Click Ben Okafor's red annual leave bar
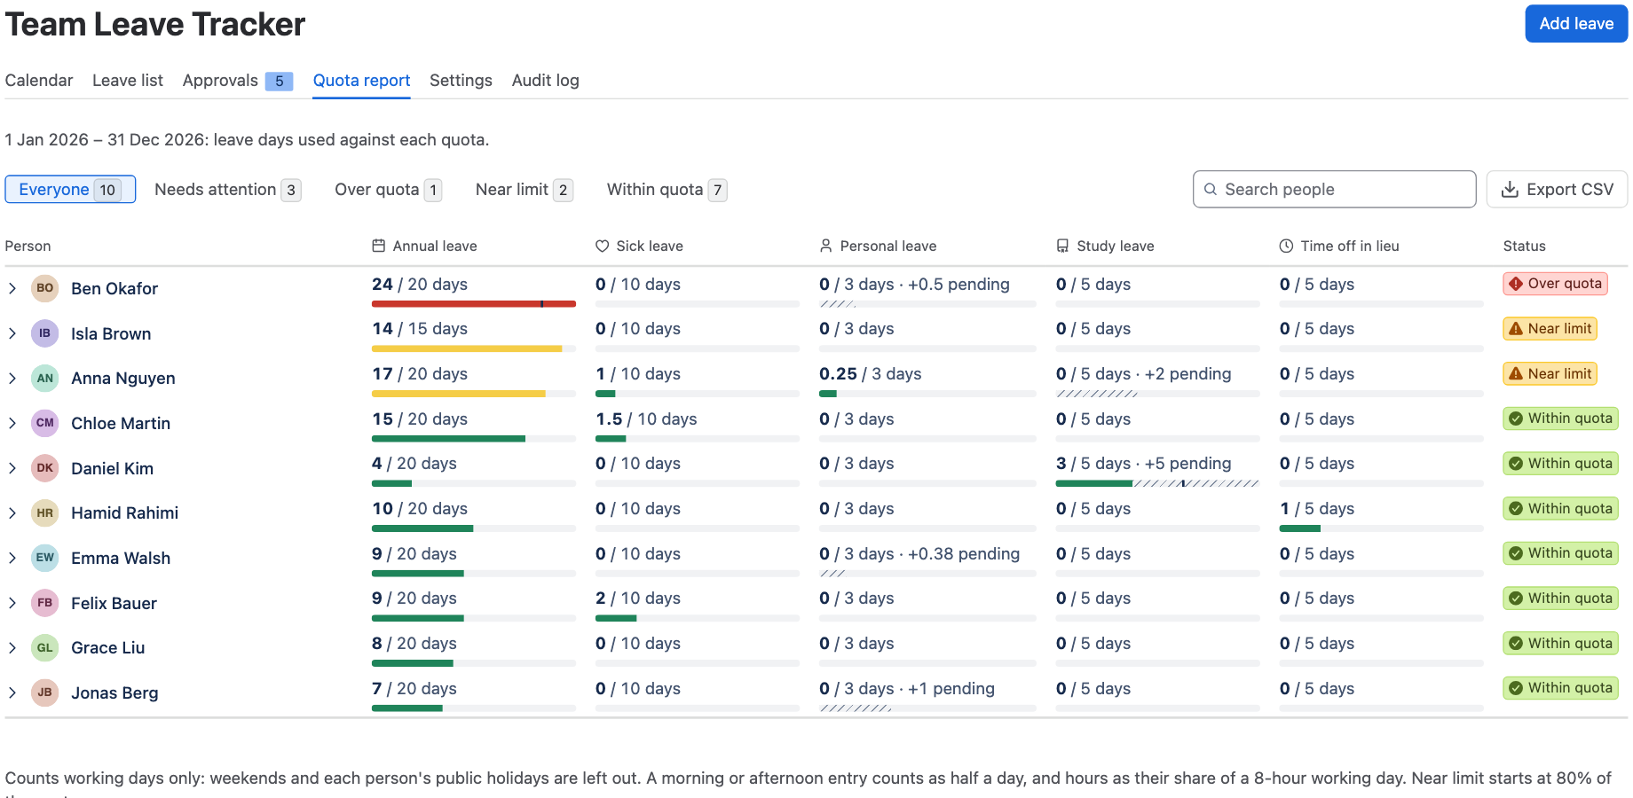 (x=474, y=304)
